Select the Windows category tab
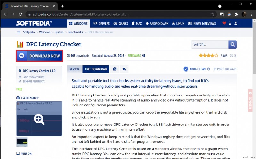The image size is (256, 159). click(x=78, y=23)
